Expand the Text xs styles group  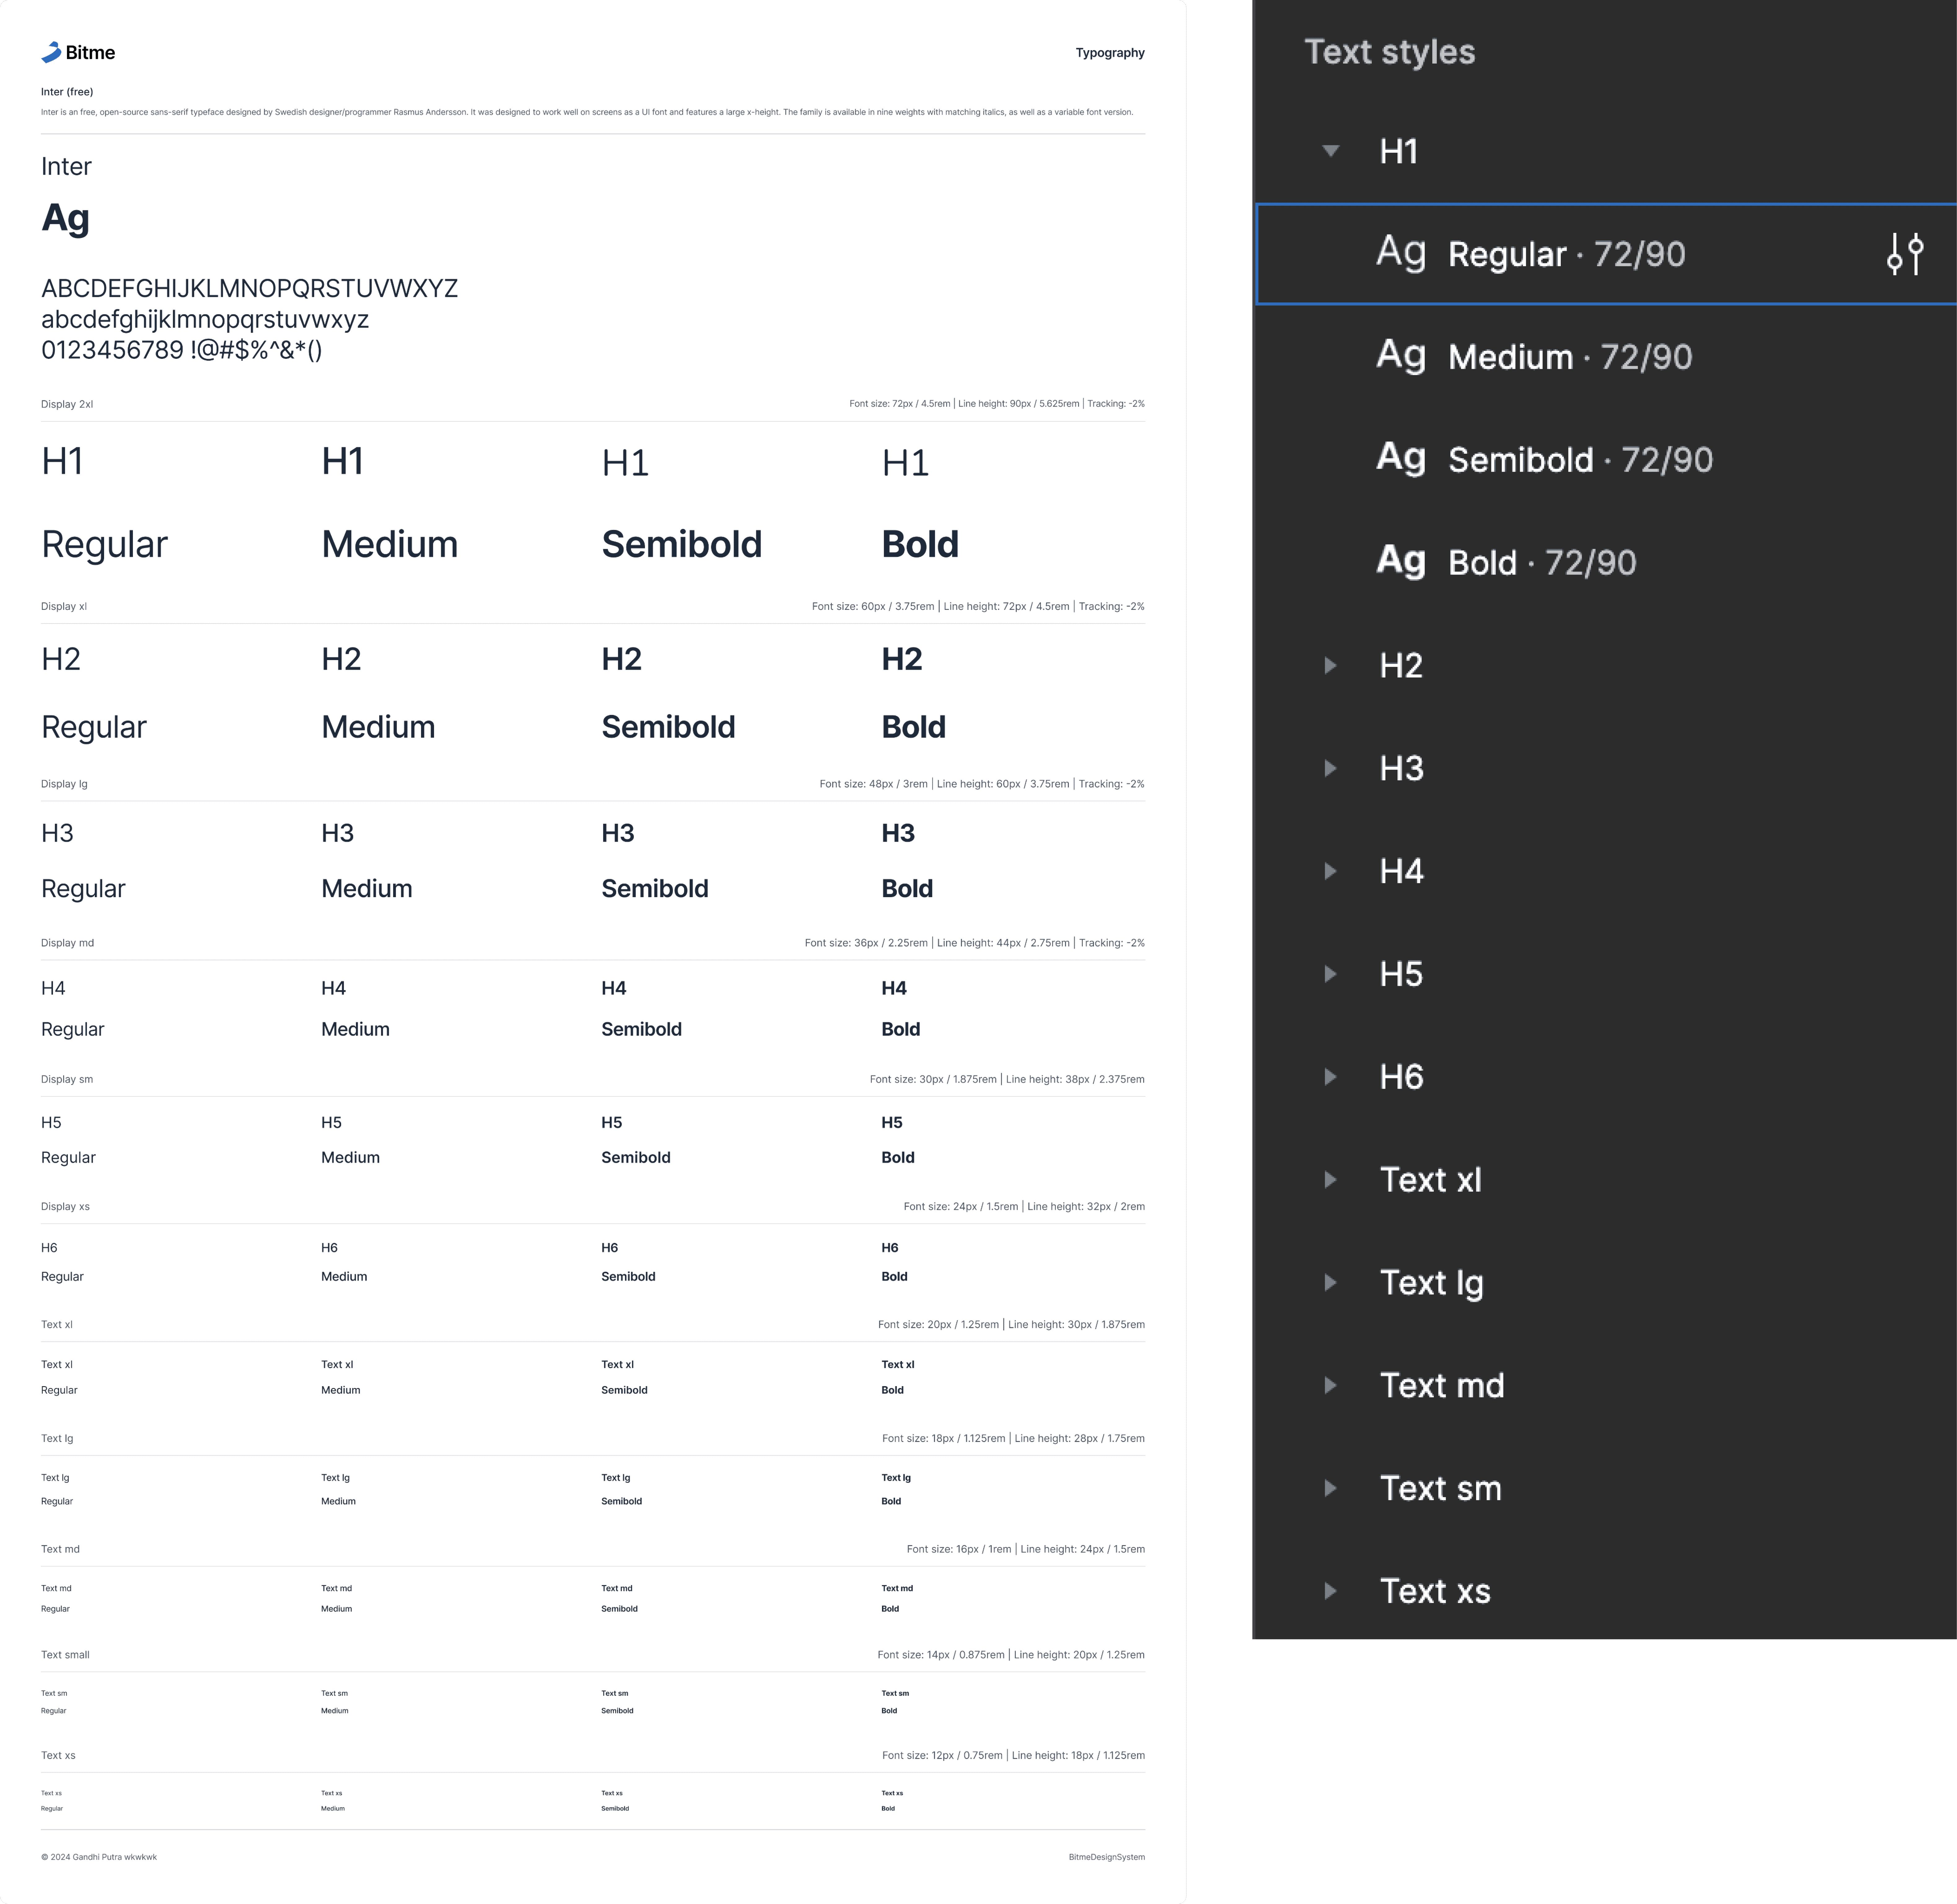(1330, 1591)
